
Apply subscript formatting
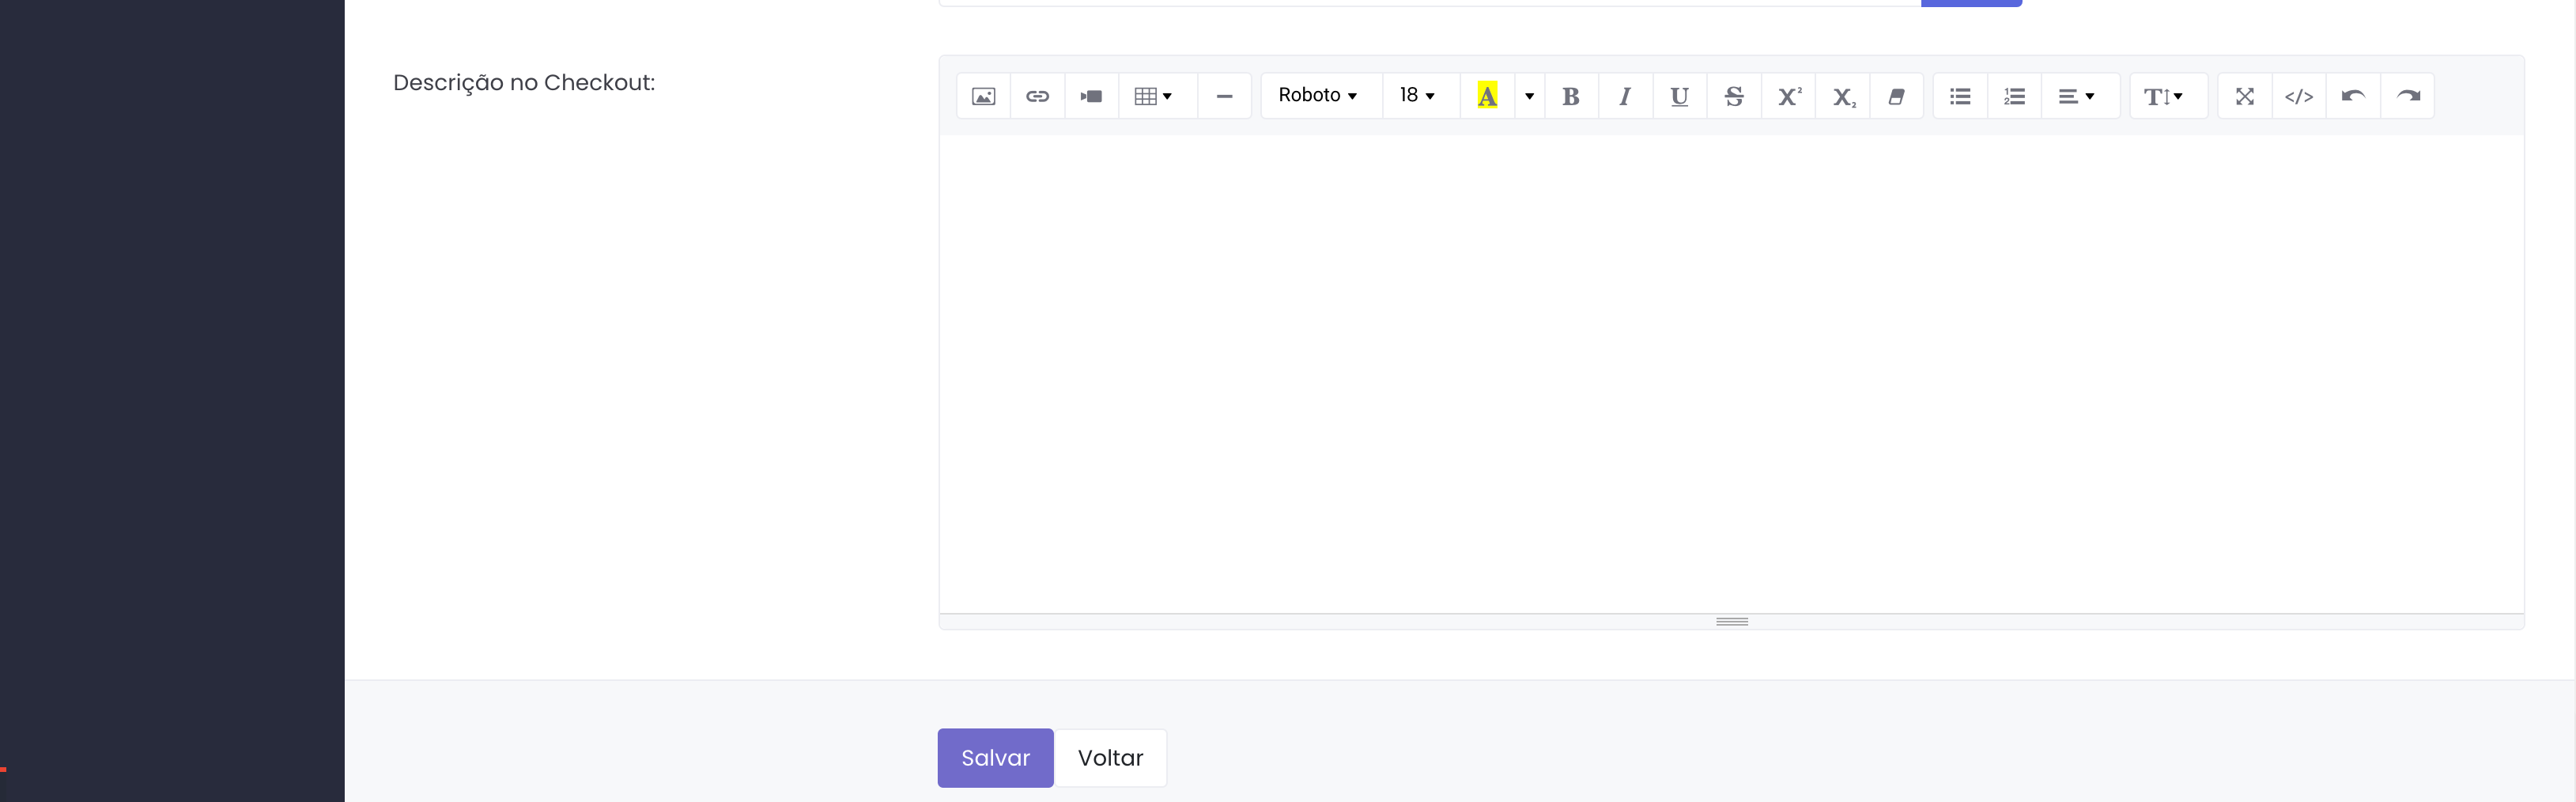coord(1843,96)
